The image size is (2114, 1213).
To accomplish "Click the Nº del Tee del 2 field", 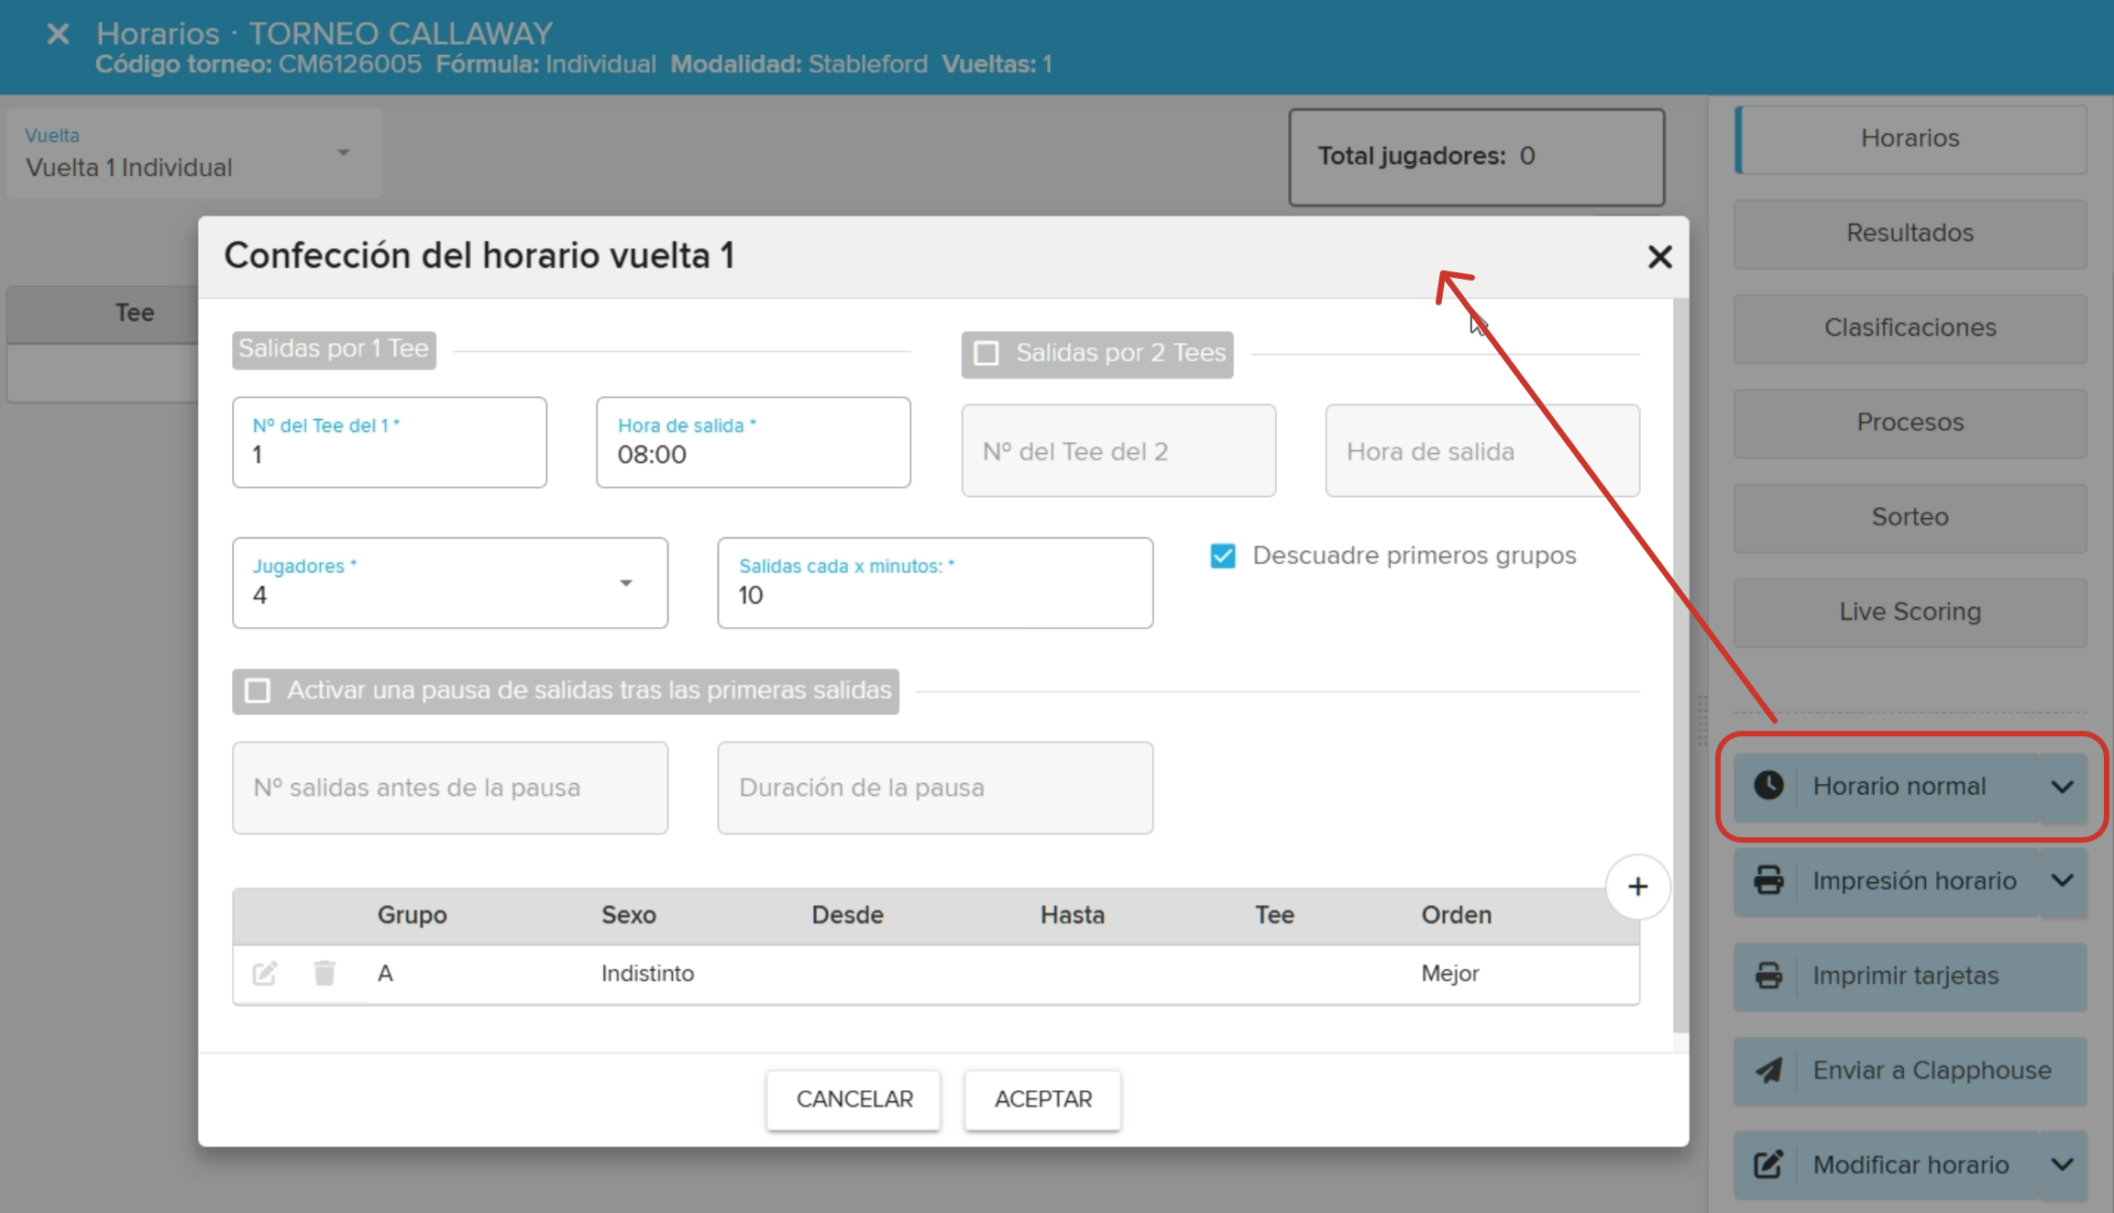I will coord(1118,451).
